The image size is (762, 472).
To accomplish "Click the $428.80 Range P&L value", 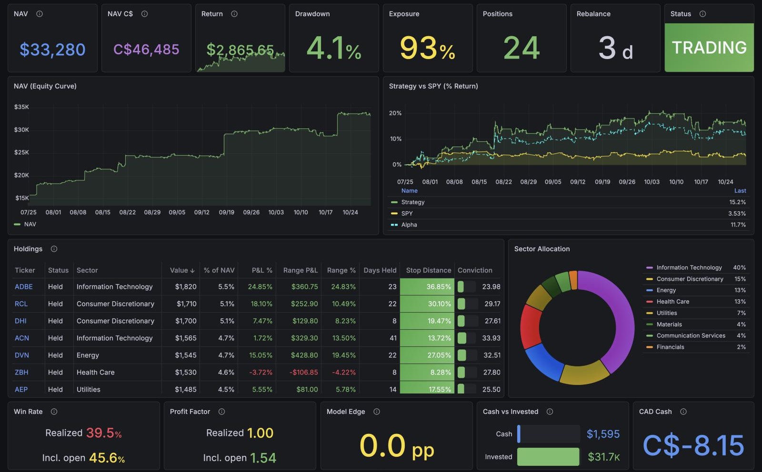I will coord(304,355).
